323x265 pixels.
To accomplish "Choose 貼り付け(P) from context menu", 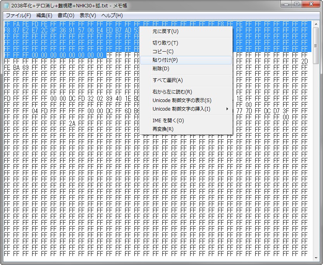I will 165,60.
